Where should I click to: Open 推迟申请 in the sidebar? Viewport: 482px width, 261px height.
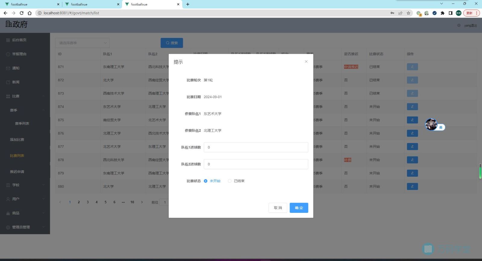(x=17, y=172)
